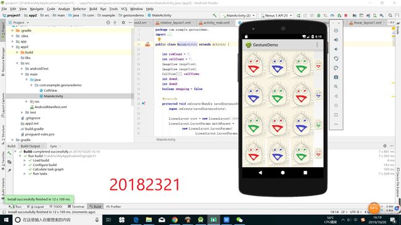Expand the res folder
The height and width of the screenshot is (225, 401).
point(27,101)
